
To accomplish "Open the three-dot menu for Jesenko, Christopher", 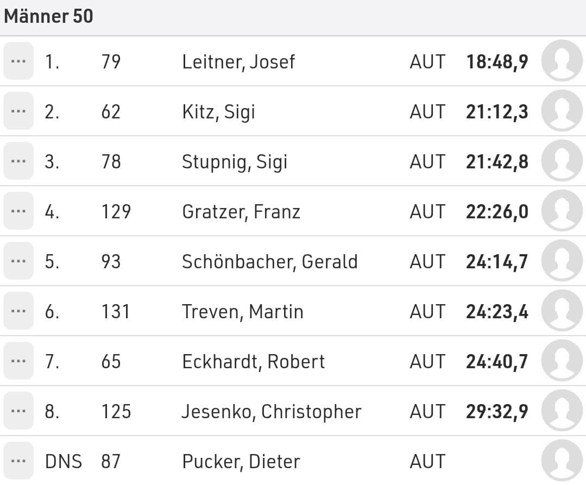I will coord(18,411).
